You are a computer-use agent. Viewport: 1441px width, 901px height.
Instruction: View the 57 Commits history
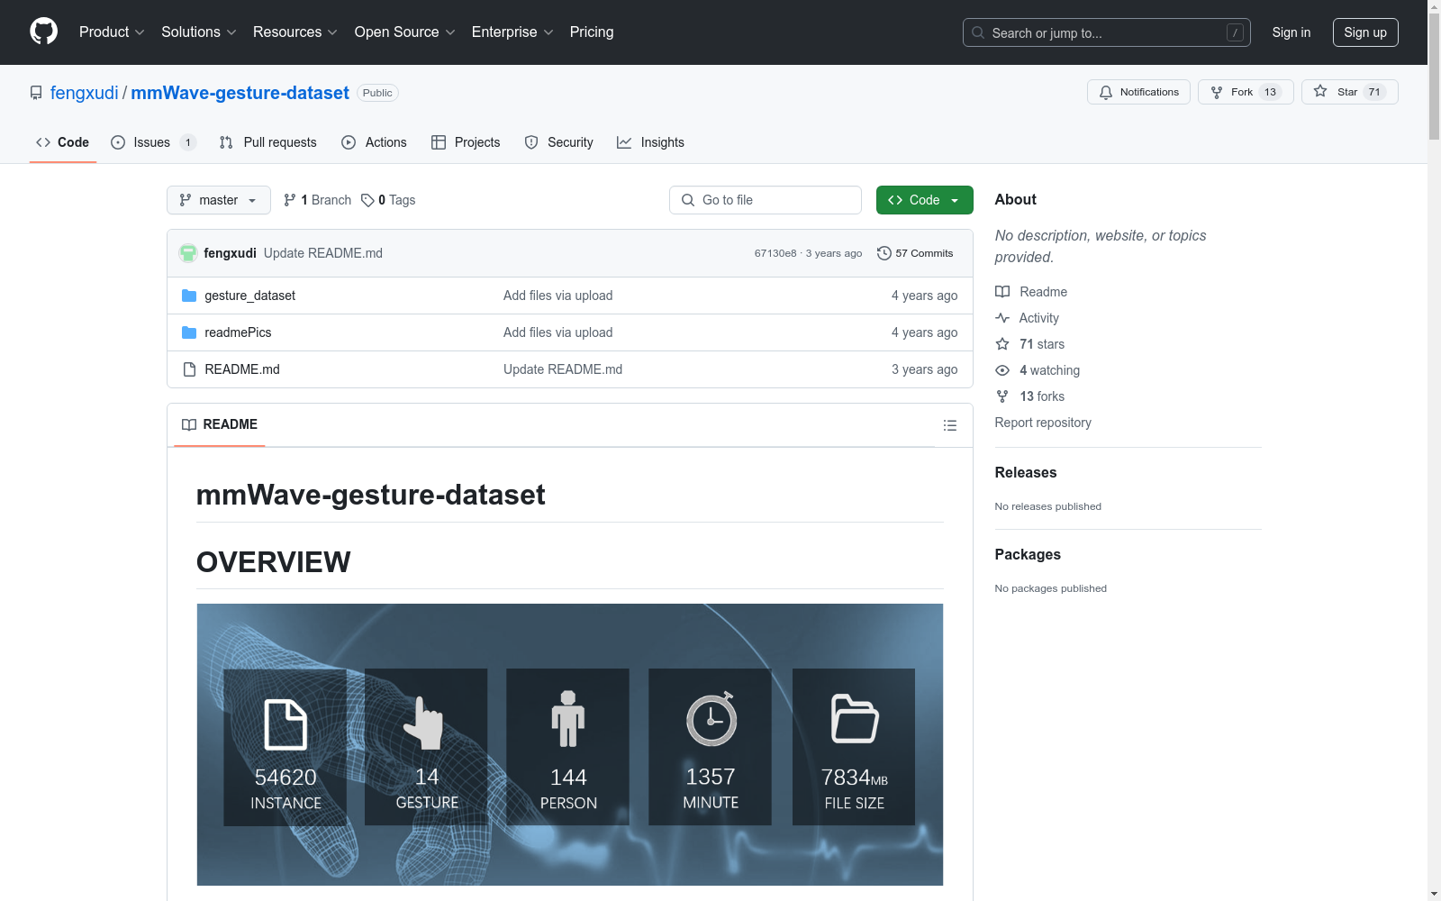tap(915, 253)
